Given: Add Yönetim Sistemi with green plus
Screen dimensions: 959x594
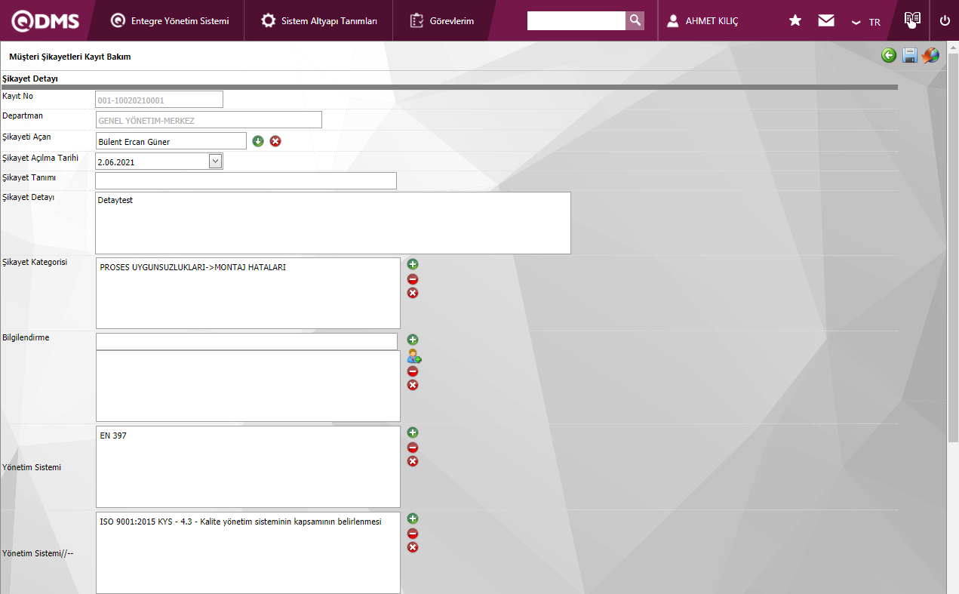Looking at the screenshot, I should [x=413, y=432].
